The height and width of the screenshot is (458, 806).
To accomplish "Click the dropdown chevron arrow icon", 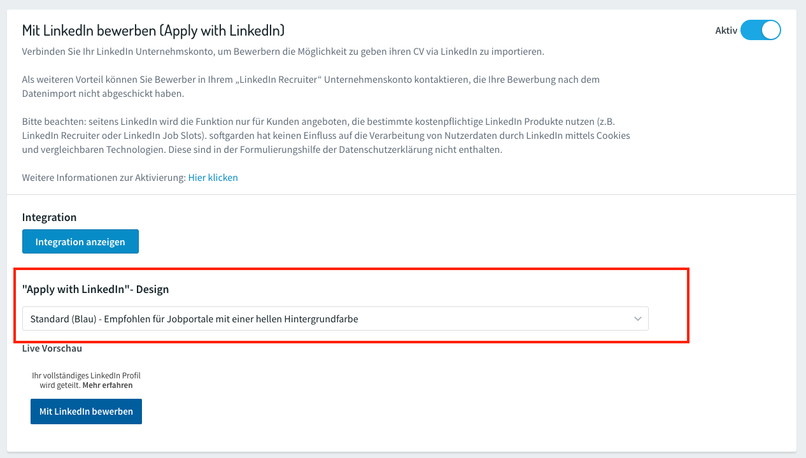I will pos(638,319).
